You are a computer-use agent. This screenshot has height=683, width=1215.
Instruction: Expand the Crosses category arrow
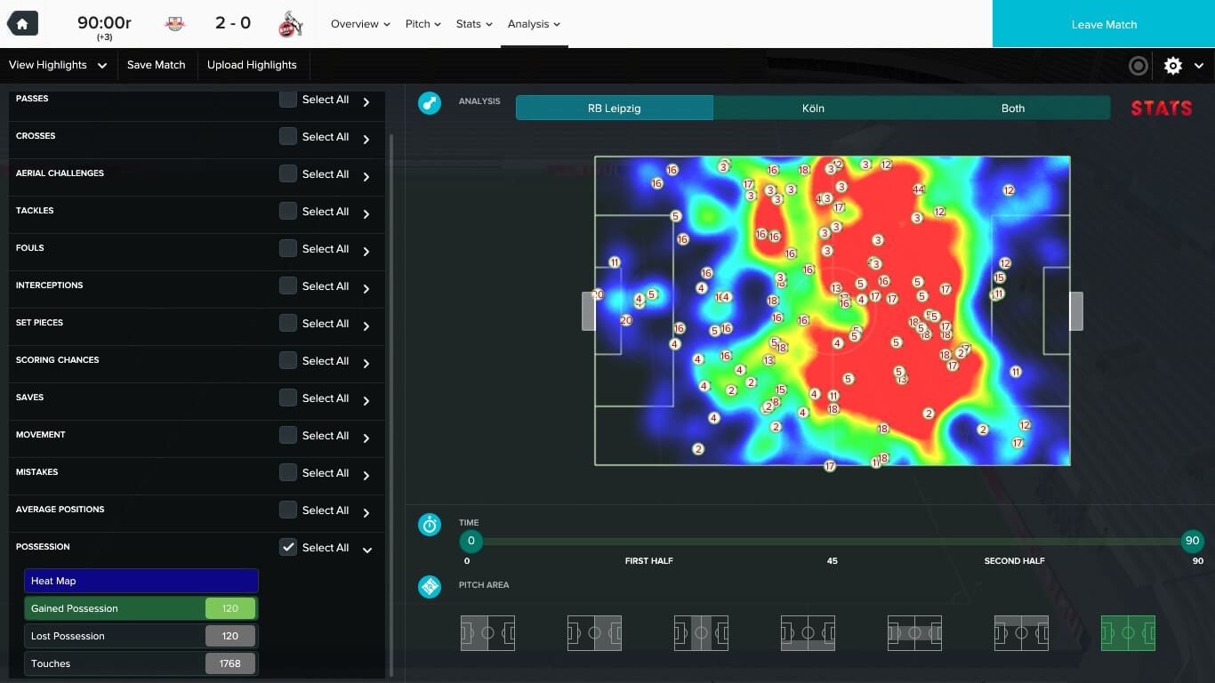366,140
